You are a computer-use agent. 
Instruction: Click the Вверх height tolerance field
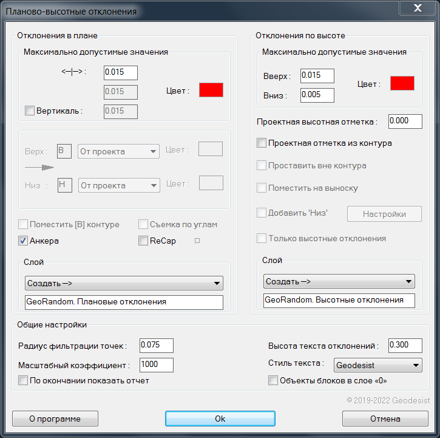tap(317, 75)
